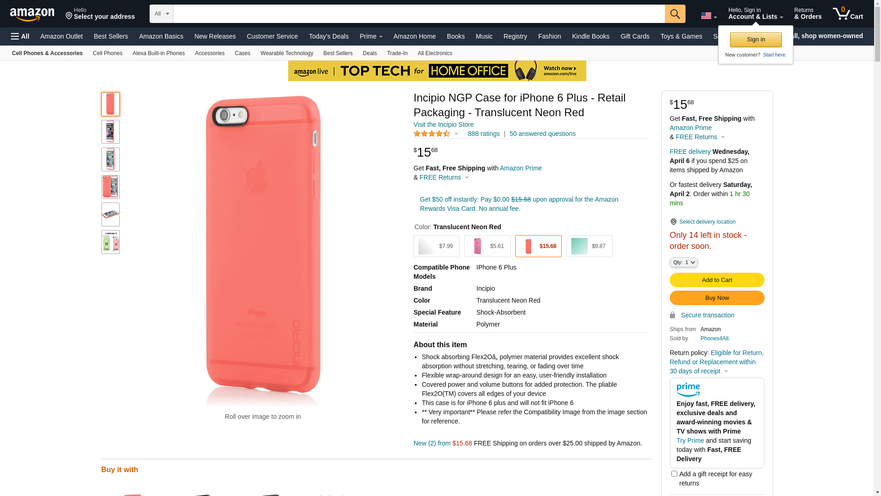Screen dimensions: 881x496
Task: Open the All hamburger menu
Action: pos(20,36)
